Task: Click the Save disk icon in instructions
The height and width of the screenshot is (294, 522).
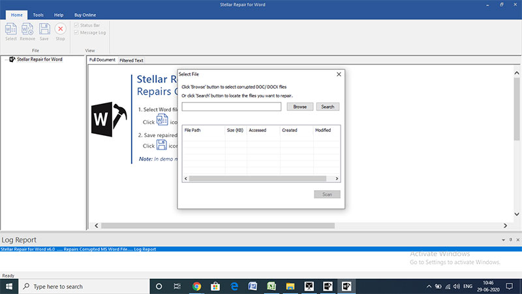Action: [x=162, y=144]
